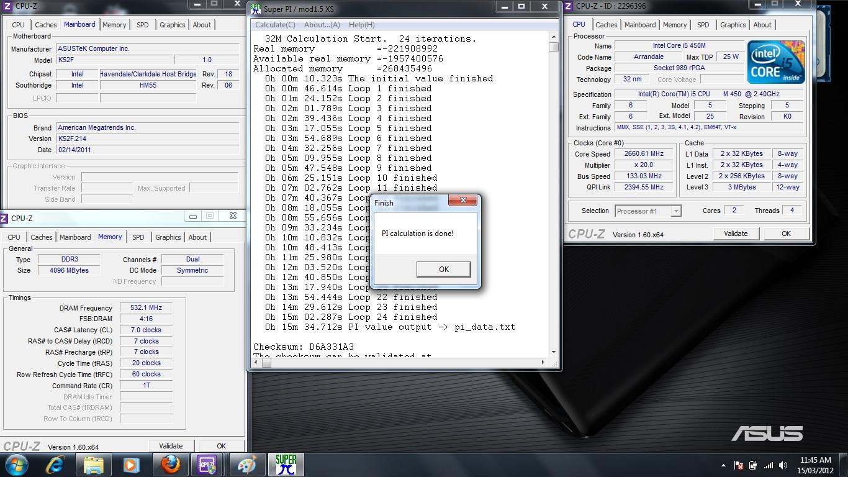
Task: Select the CPU tab in the top-left Mainboard CPU-Z window
Action: tap(19, 25)
